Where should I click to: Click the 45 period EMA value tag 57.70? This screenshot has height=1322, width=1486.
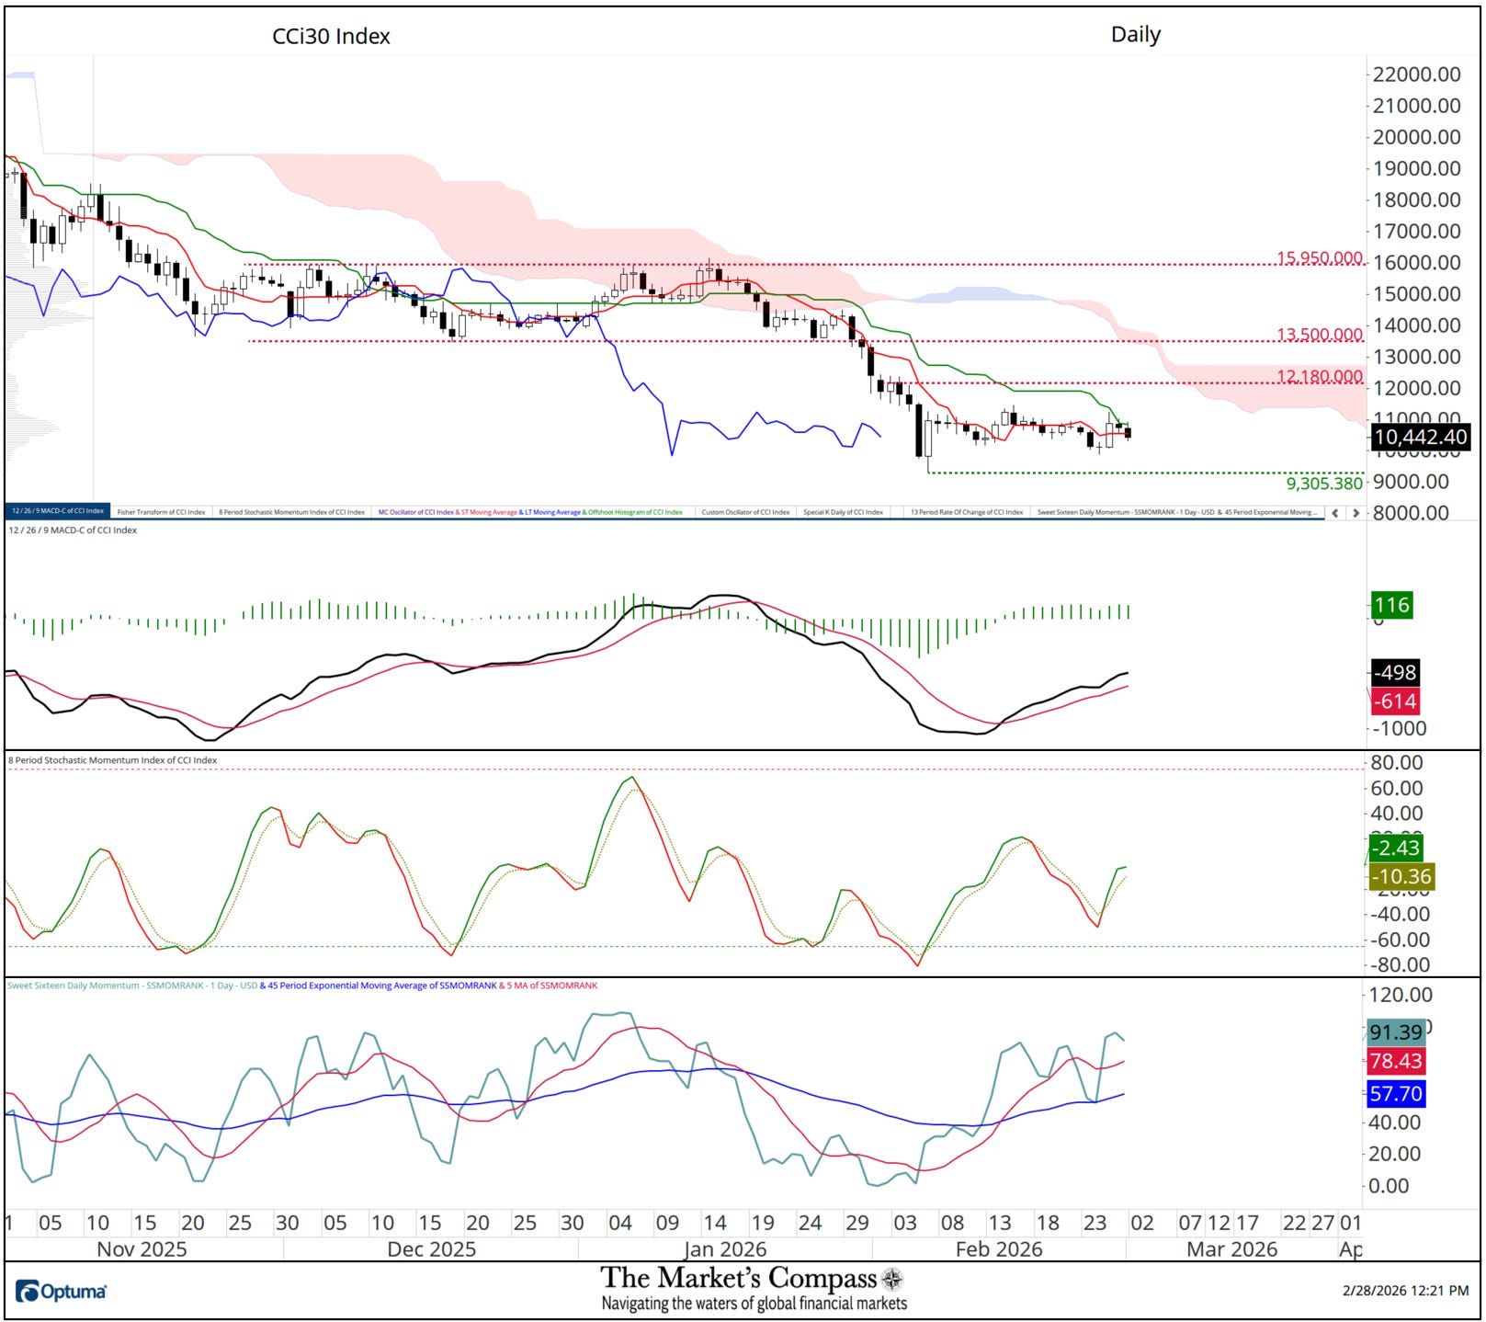point(1395,1094)
